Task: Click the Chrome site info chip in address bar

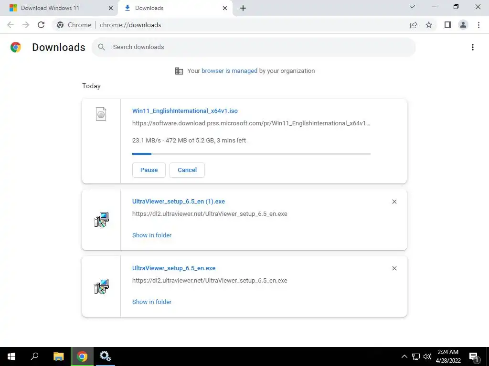Action: click(x=74, y=25)
